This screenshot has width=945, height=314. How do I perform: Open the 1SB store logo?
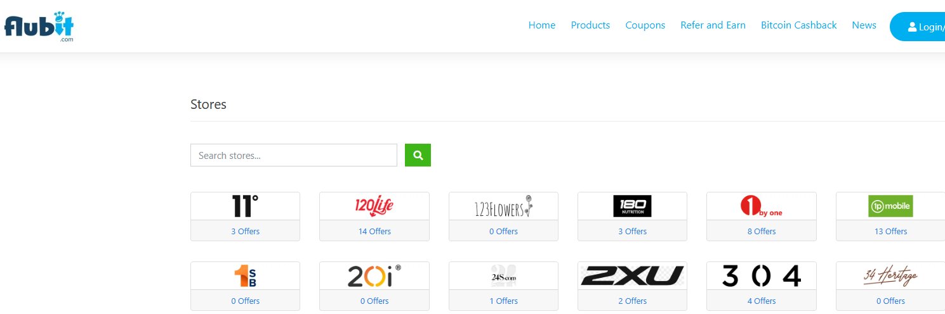[245, 276]
